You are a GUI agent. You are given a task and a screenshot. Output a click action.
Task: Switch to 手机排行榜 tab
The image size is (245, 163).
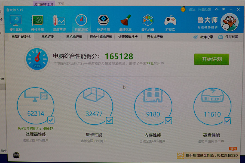pyautogui.click(x=74, y=37)
